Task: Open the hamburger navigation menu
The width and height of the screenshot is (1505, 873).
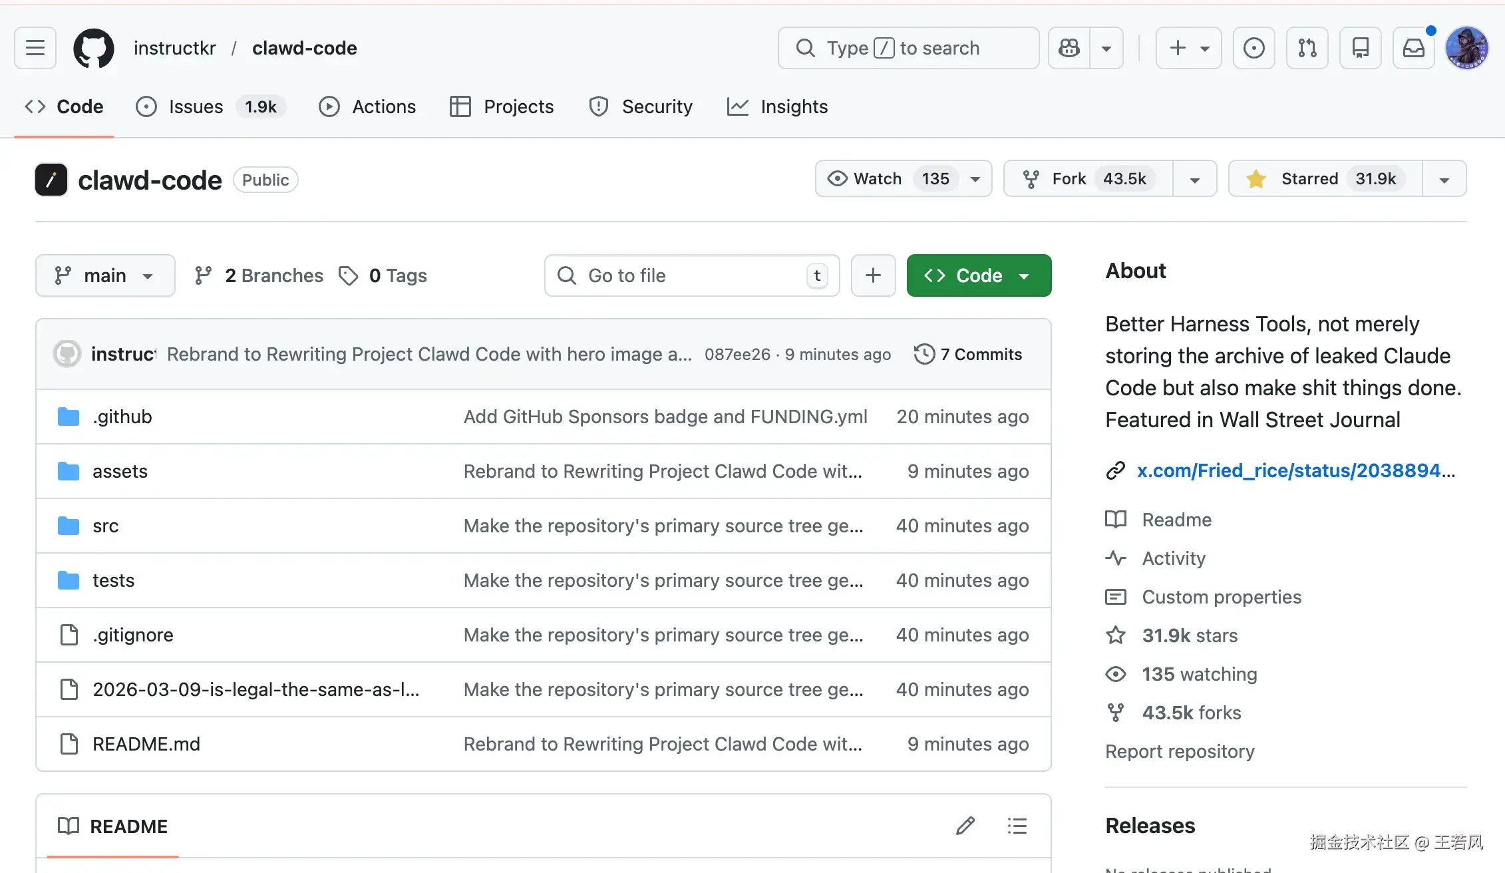Action: [x=35, y=48]
